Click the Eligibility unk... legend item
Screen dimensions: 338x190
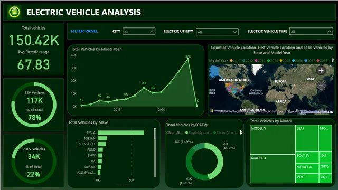[199, 132]
